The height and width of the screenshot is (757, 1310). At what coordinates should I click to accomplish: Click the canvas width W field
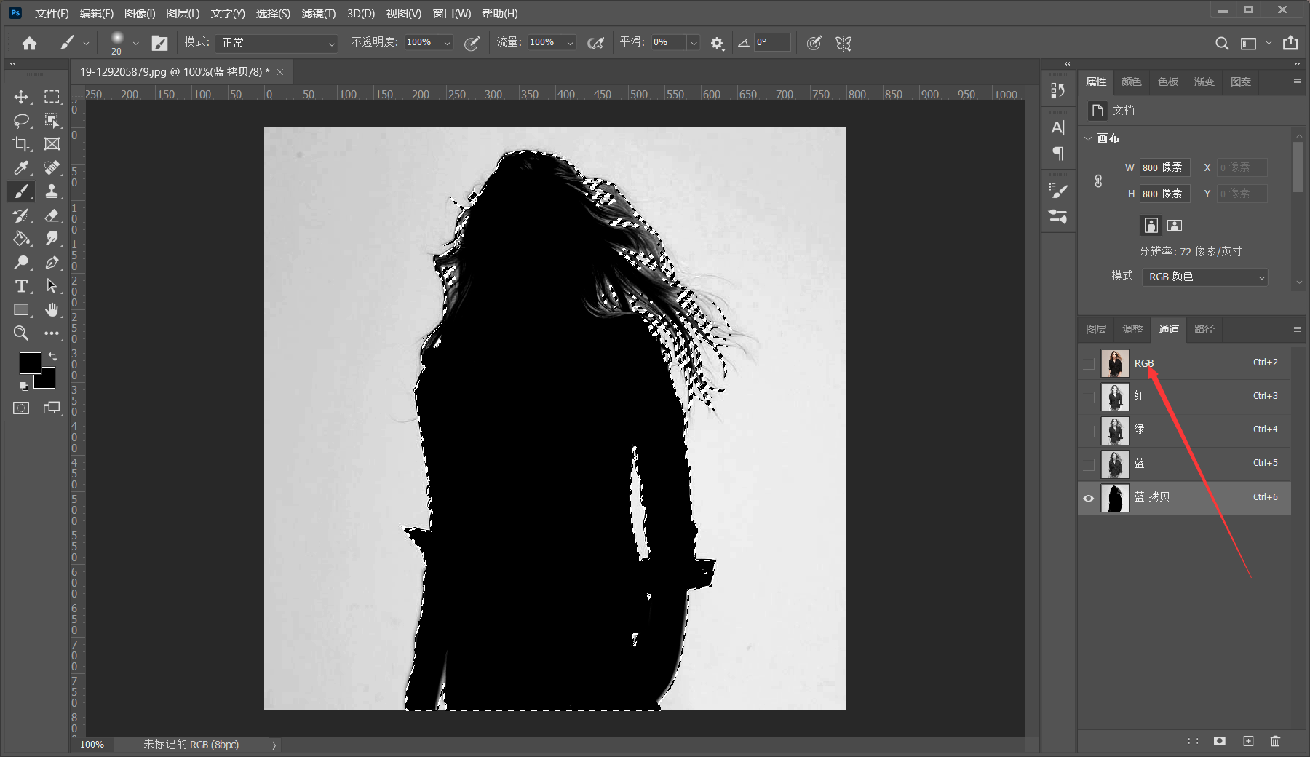1164,167
